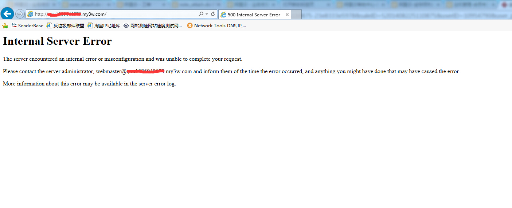Open a new tab with blank tab button

296,15
